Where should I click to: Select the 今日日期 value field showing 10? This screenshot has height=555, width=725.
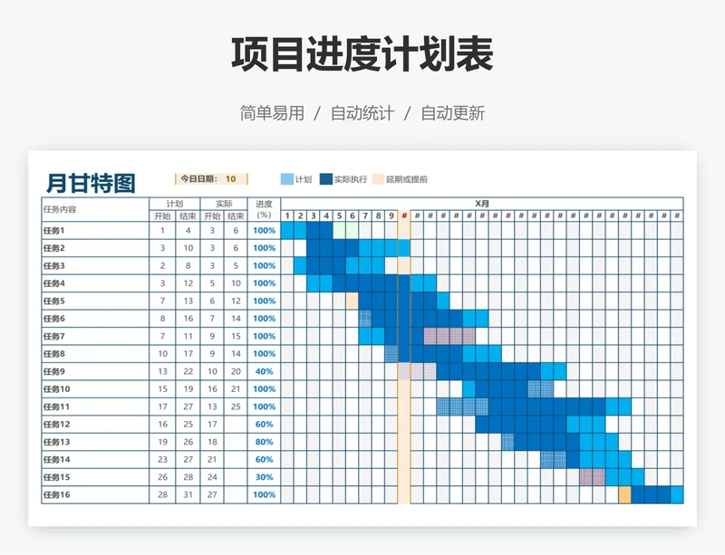pyautogui.click(x=231, y=179)
